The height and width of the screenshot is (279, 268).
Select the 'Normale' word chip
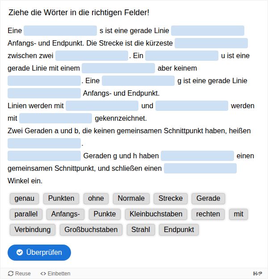point(131,199)
